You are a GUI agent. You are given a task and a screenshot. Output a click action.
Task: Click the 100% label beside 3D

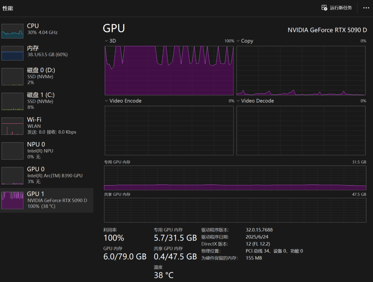coord(229,41)
